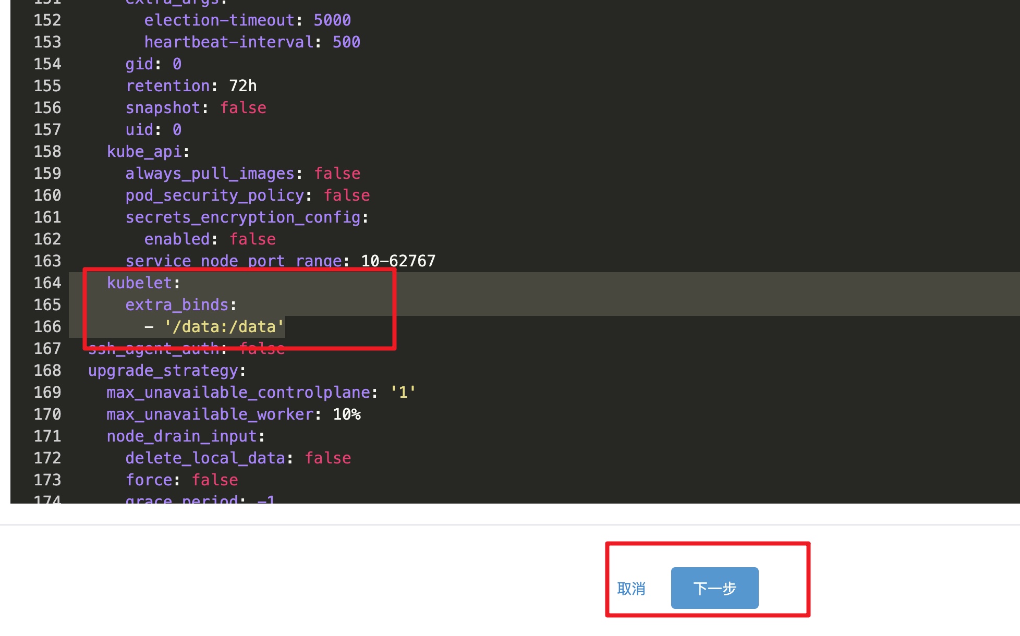Click the 取消 (Cancel) link

click(x=631, y=589)
